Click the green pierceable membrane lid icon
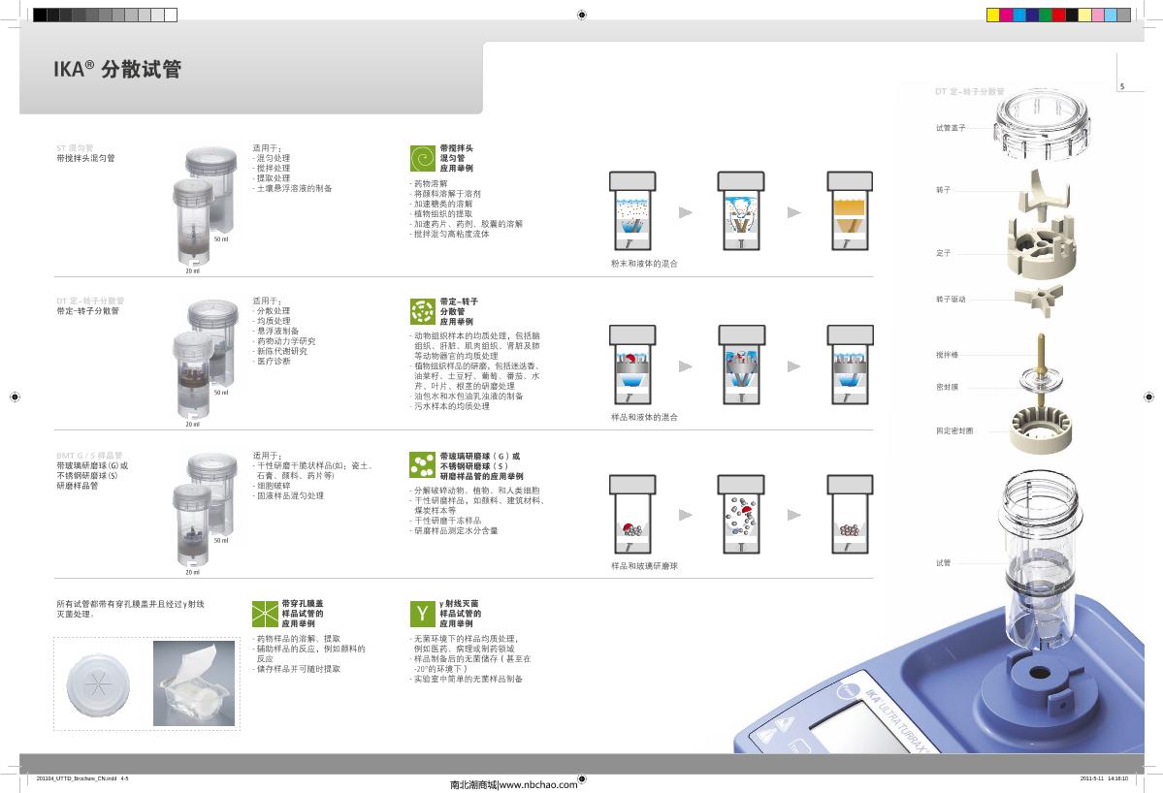This screenshot has width=1163, height=793. coord(265,614)
